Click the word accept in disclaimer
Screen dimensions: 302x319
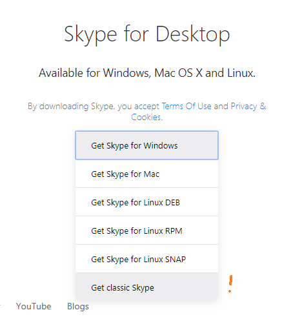tap(146, 107)
